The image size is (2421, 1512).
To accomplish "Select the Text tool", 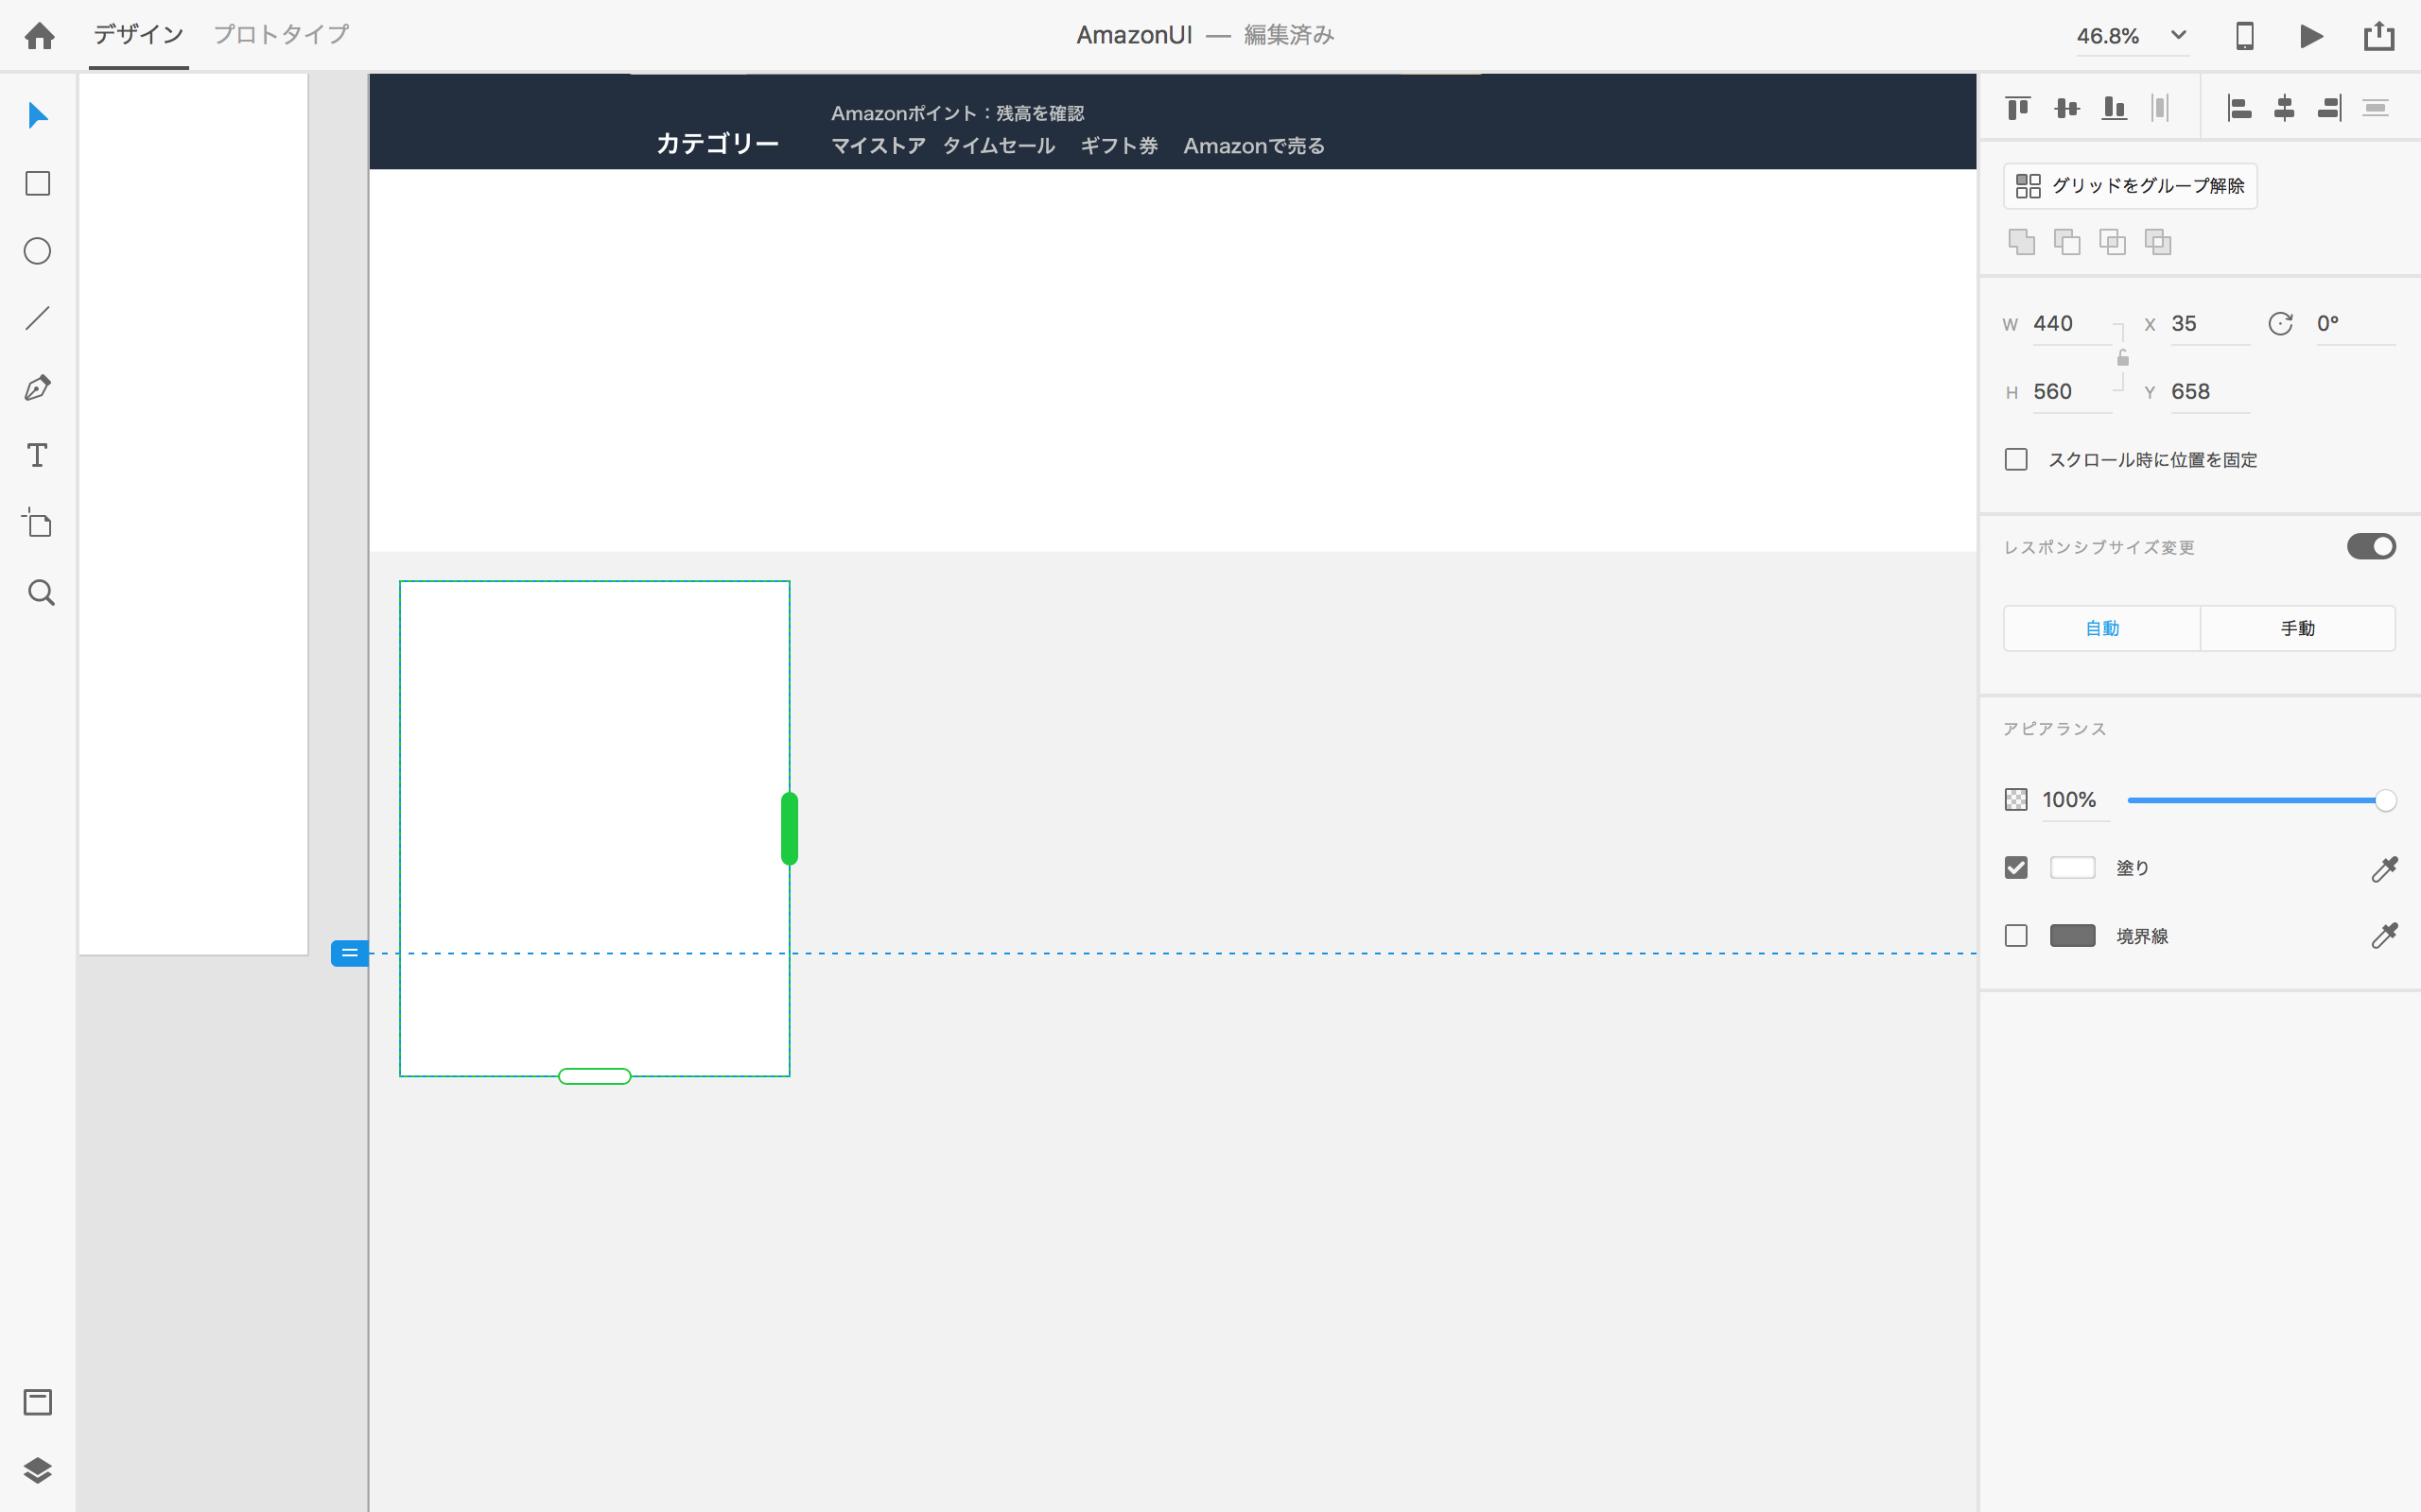I will (x=38, y=456).
